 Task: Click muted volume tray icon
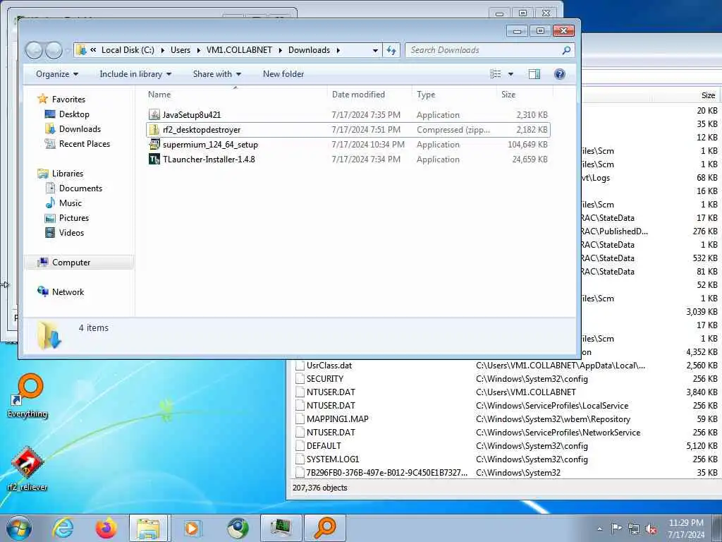pos(651,529)
